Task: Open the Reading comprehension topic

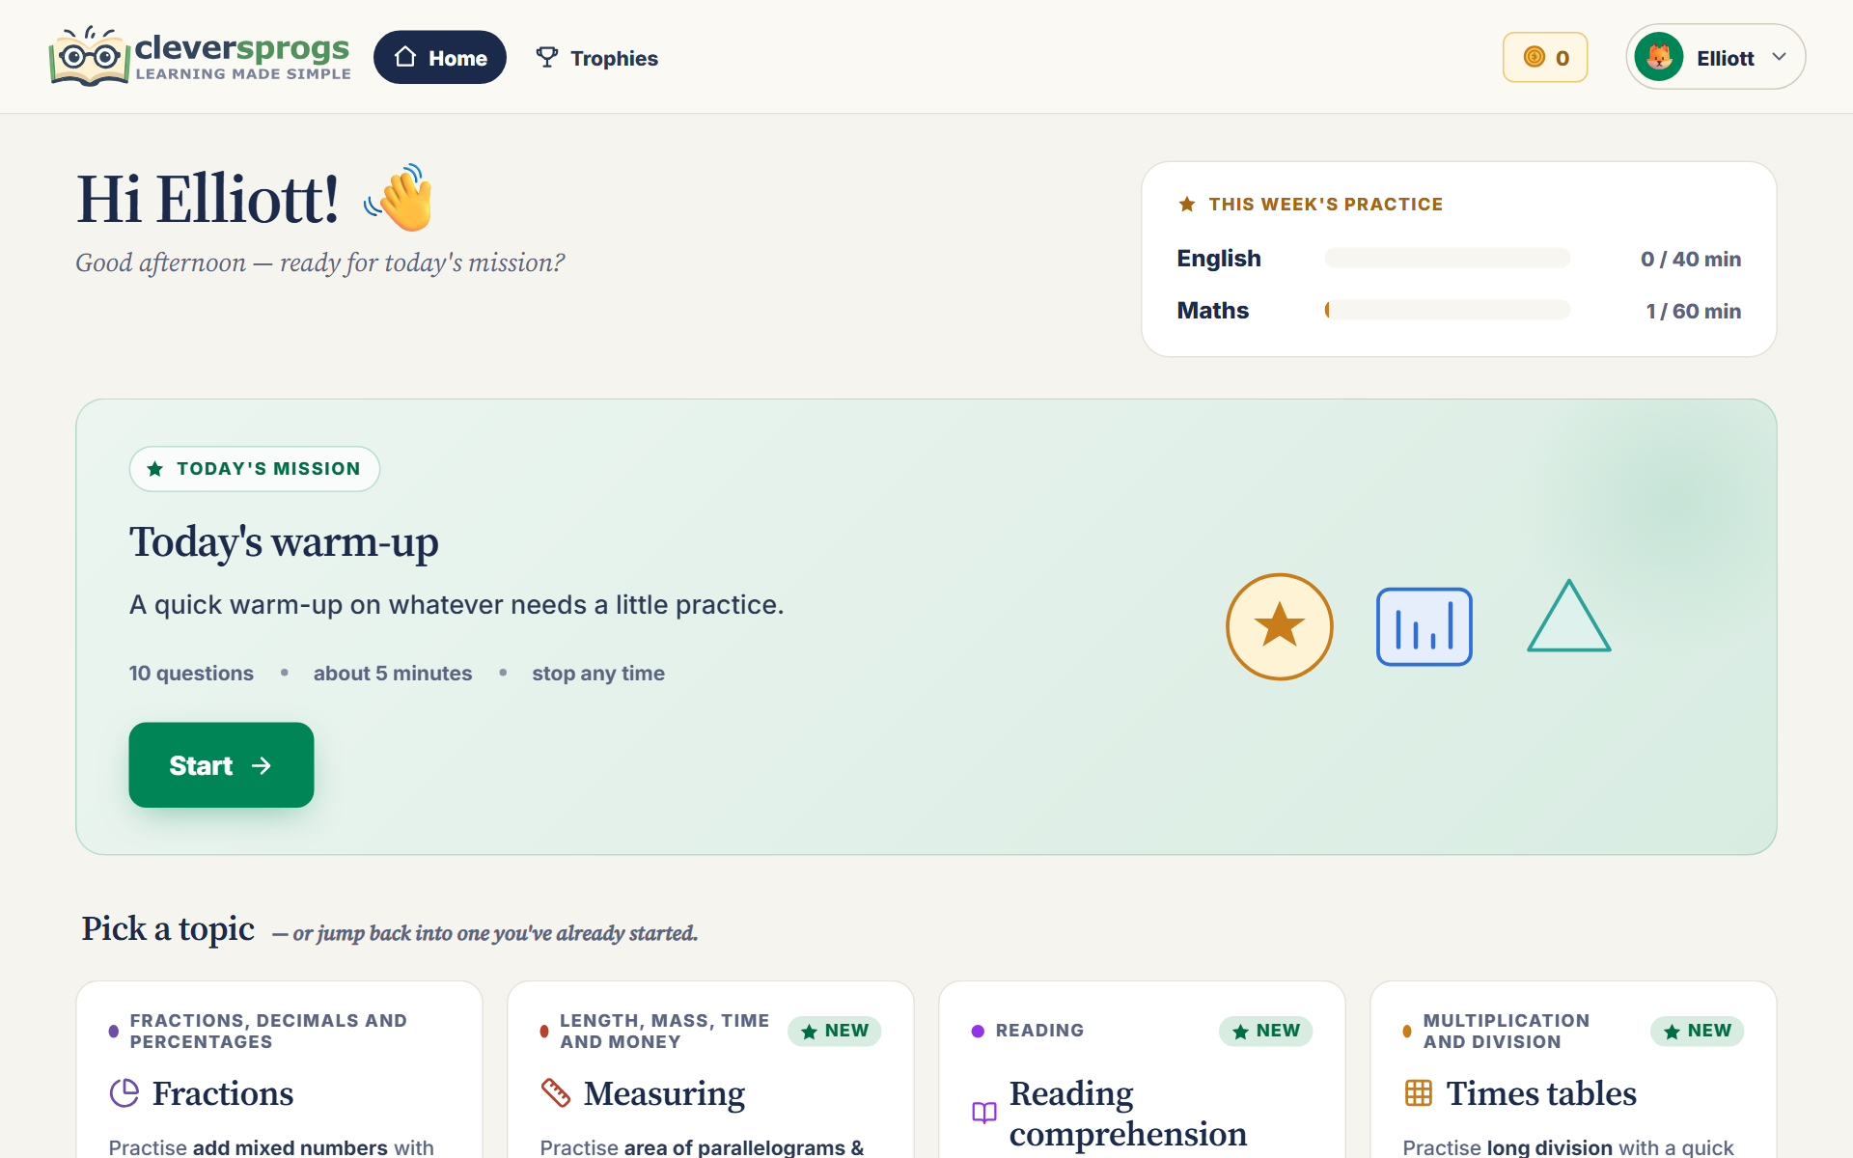Action: 1143,1069
